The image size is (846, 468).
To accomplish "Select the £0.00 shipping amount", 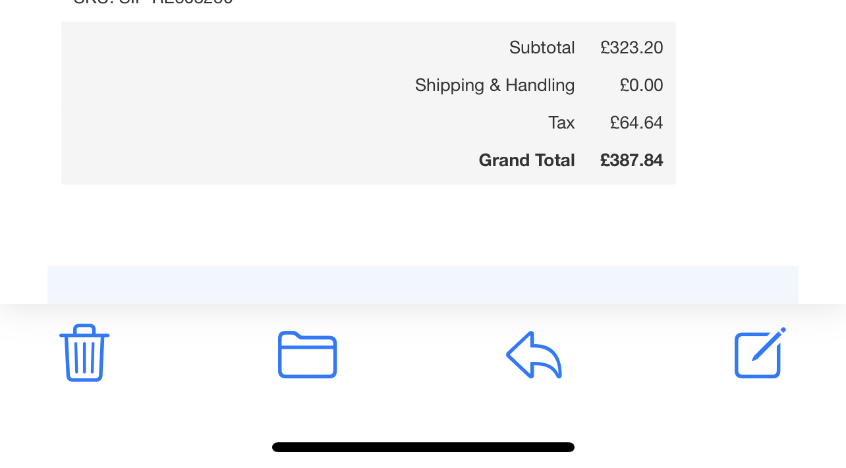I will pos(641,85).
